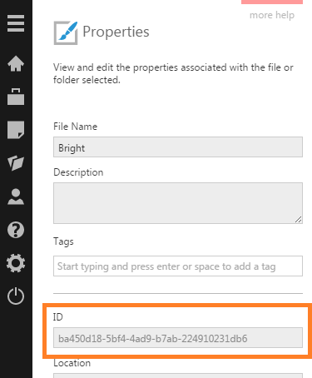Click the Properties paintbrush icon
This screenshot has height=378, width=312.
pyautogui.click(x=66, y=32)
